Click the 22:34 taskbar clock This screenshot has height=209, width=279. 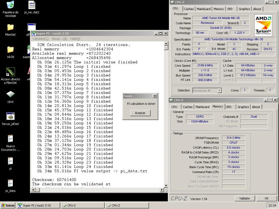pyautogui.click(x=272, y=205)
